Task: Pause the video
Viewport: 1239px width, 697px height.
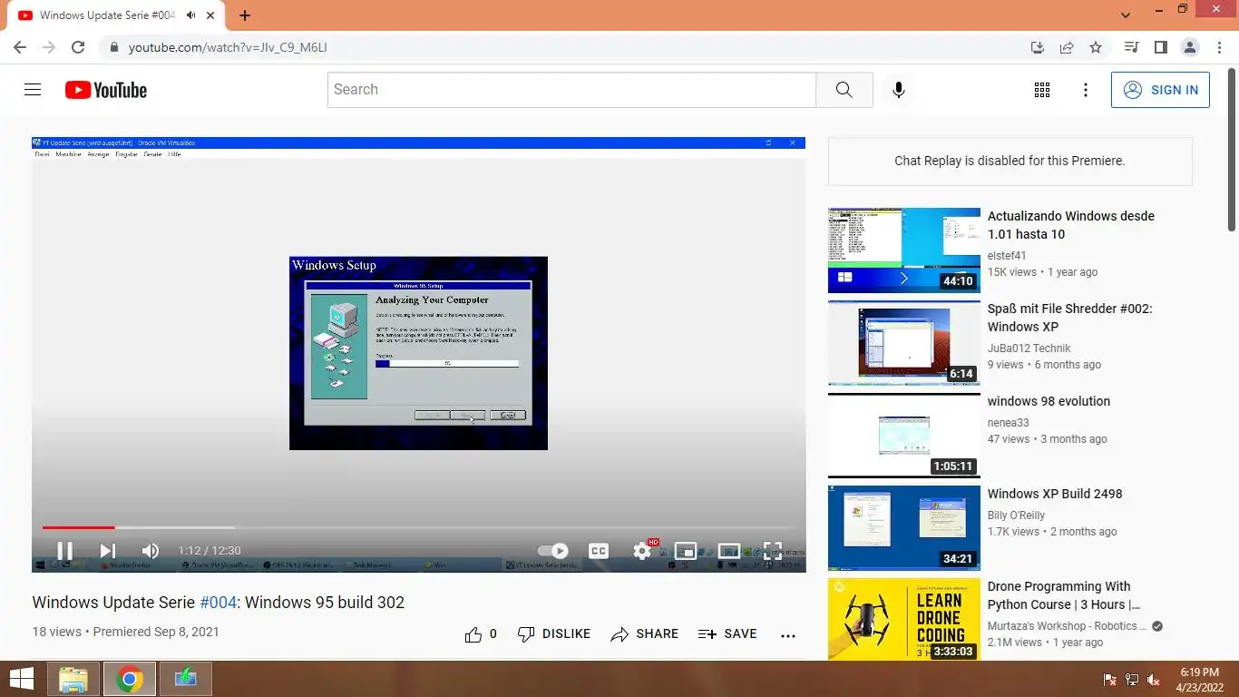Action: tap(64, 551)
